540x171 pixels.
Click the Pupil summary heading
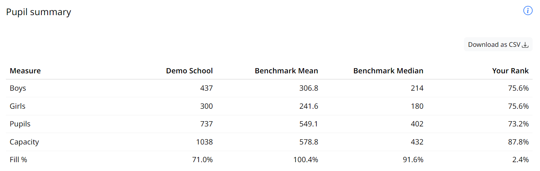pyautogui.click(x=38, y=12)
